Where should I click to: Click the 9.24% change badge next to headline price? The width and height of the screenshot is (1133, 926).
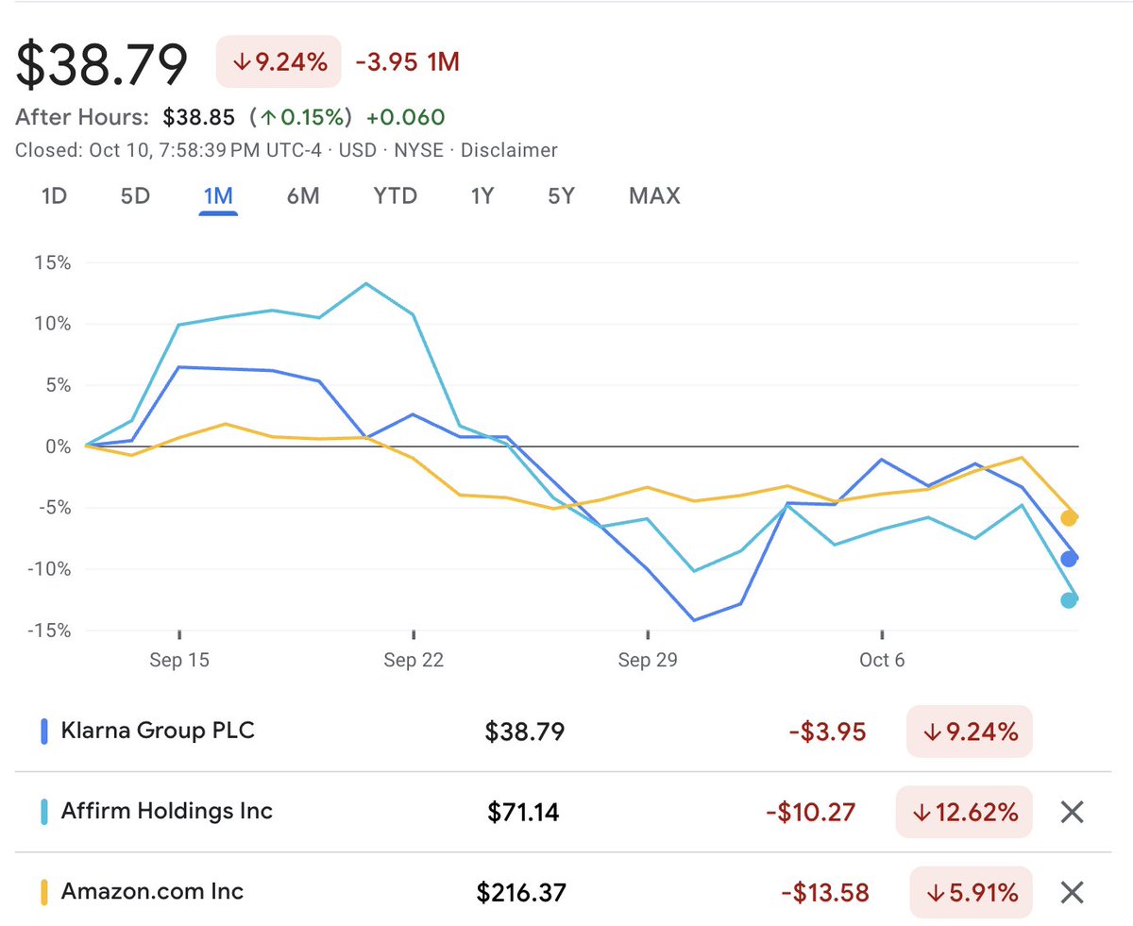279,63
